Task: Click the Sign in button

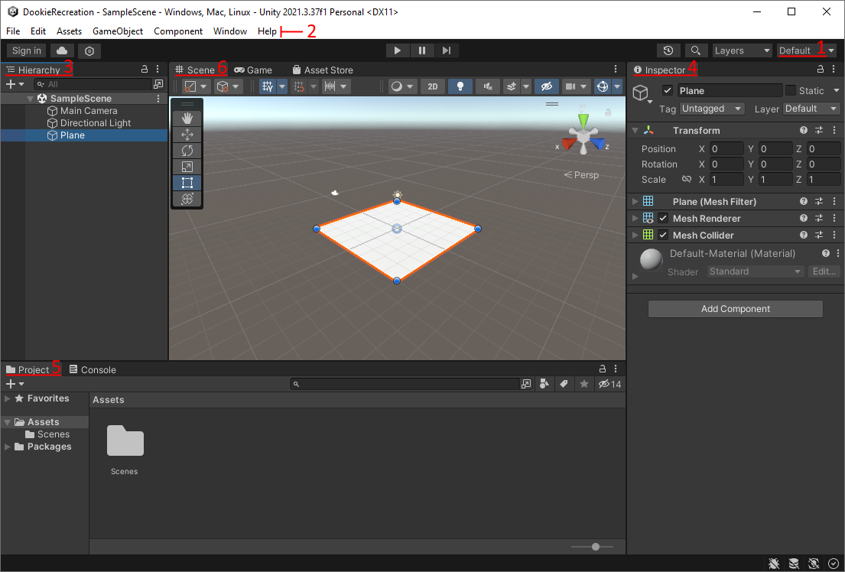Action: pyautogui.click(x=27, y=50)
